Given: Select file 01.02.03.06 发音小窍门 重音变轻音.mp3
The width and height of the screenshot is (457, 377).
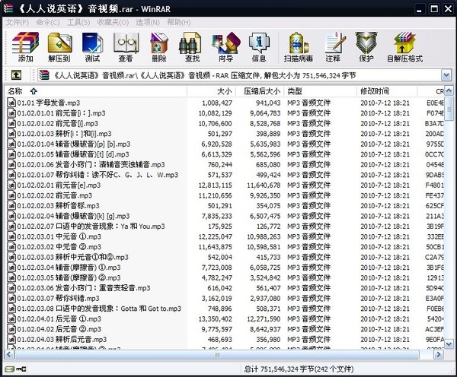Looking at the screenshot, I should point(84,288).
